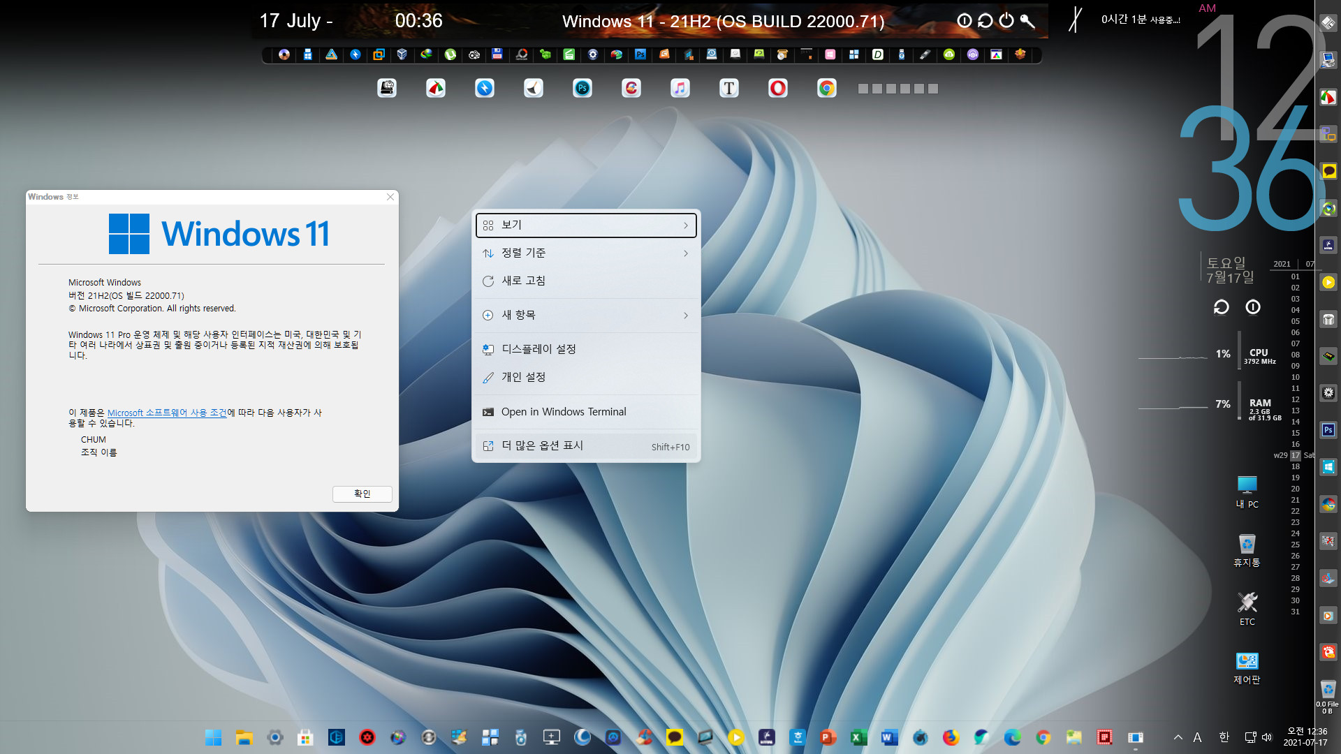Select the ETC desktop icon

tap(1247, 609)
